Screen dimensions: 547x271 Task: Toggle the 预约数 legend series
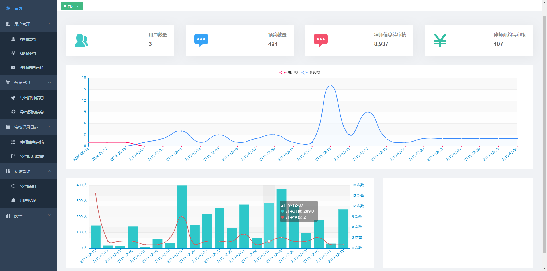311,72
